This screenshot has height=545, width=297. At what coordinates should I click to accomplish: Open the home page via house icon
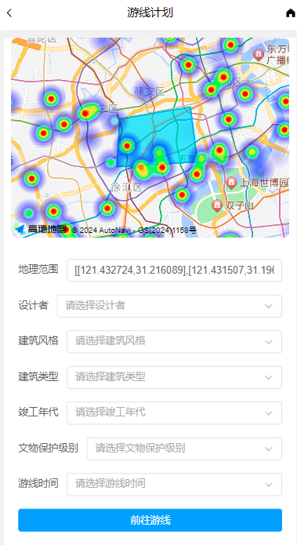(291, 13)
